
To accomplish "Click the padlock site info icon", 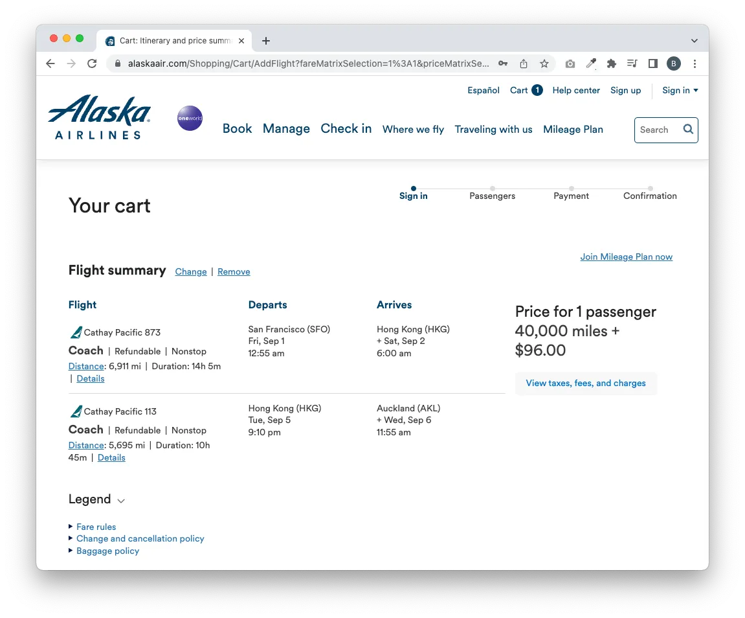I will (x=117, y=63).
